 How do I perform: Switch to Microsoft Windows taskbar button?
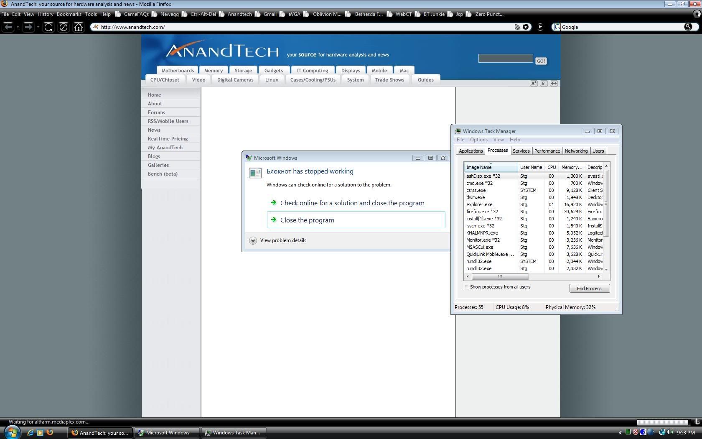point(167,433)
